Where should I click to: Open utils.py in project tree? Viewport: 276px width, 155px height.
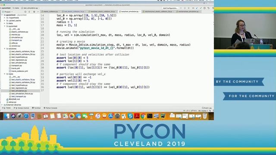pos(14,43)
